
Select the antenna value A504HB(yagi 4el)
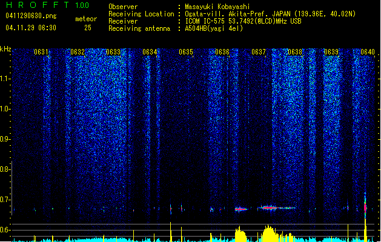click(x=214, y=28)
